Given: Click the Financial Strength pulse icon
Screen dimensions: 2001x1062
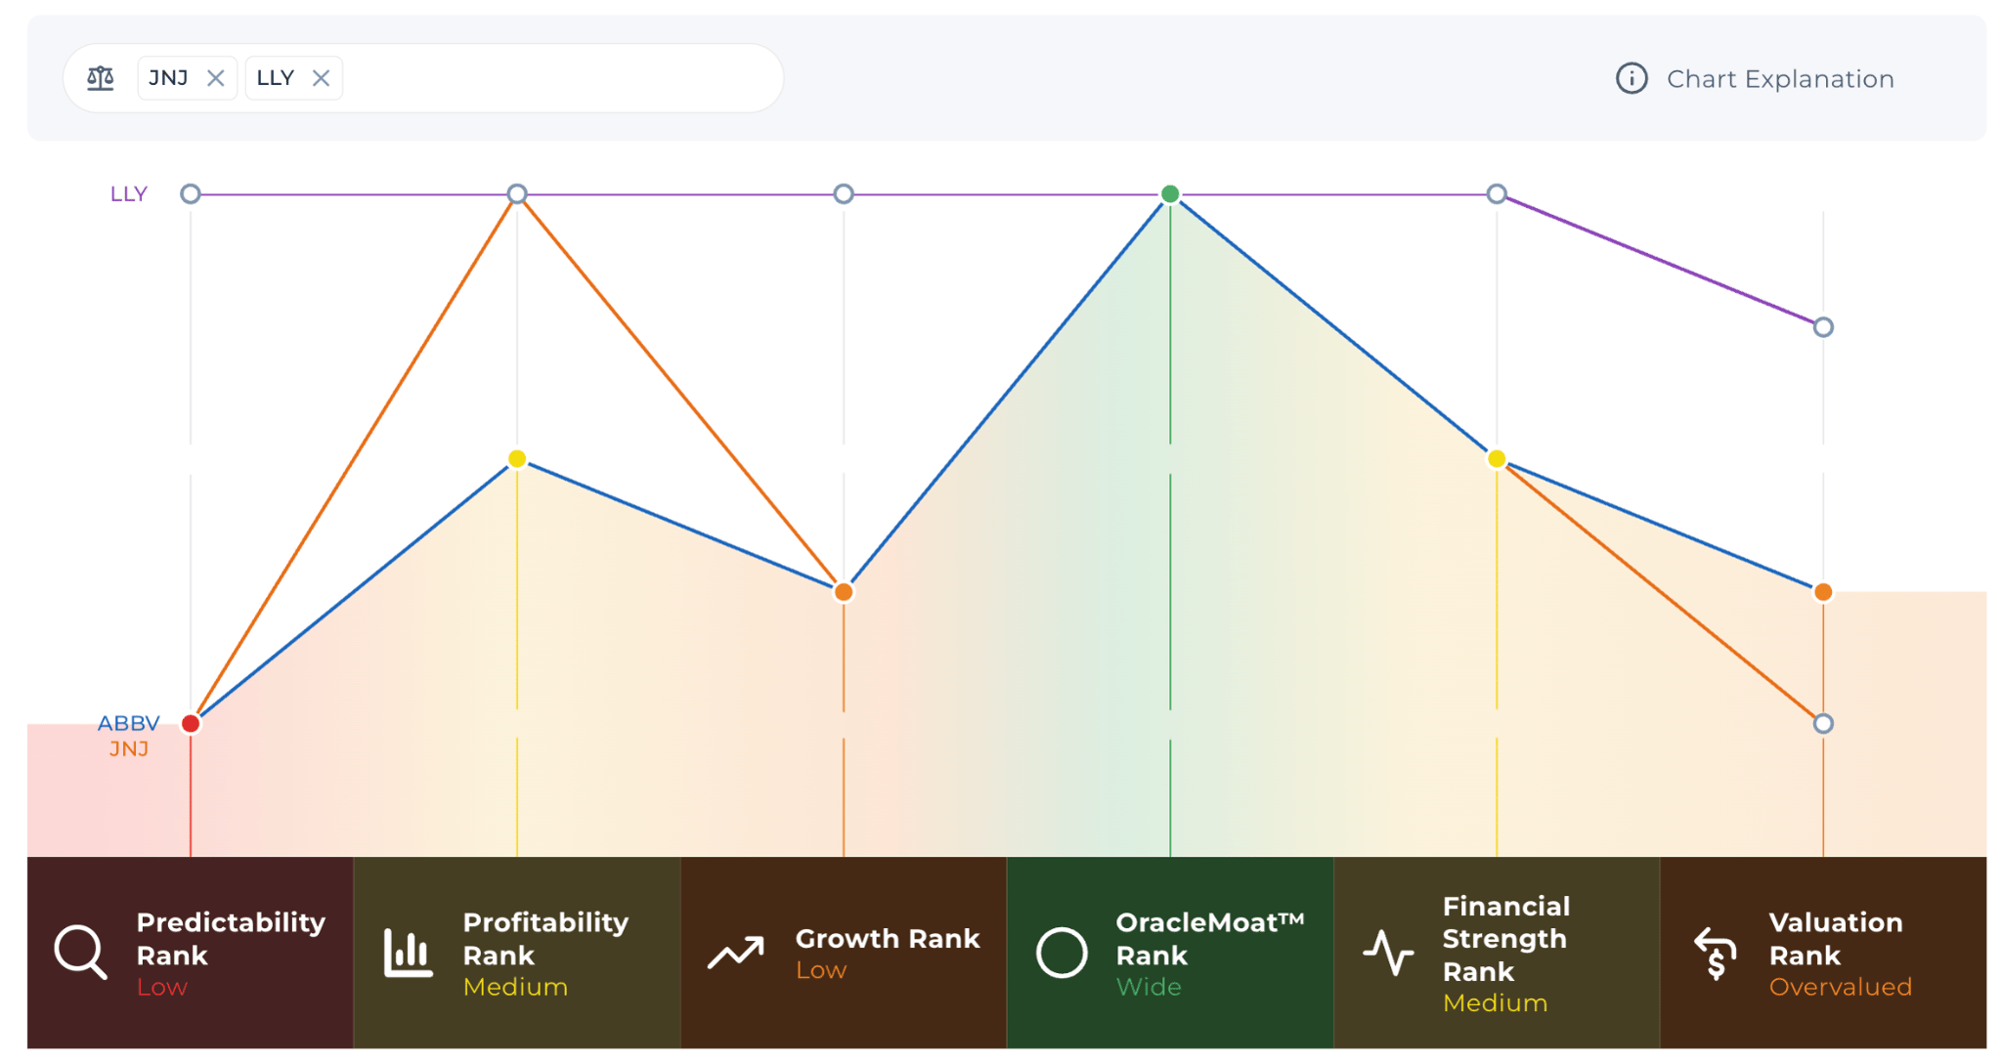Looking at the screenshot, I should pyautogui.click(x=1388, y=953).
